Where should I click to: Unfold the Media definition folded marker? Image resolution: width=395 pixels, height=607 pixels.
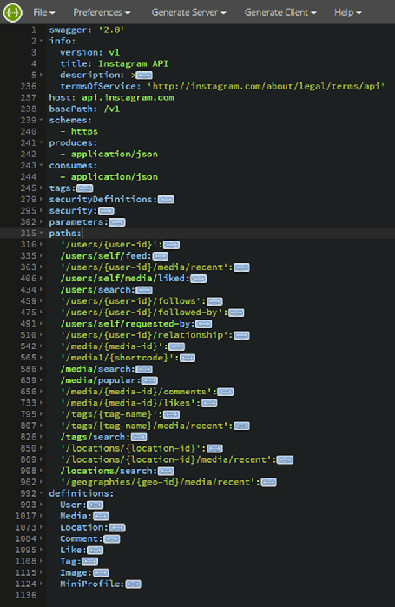(x=101, y=516)
